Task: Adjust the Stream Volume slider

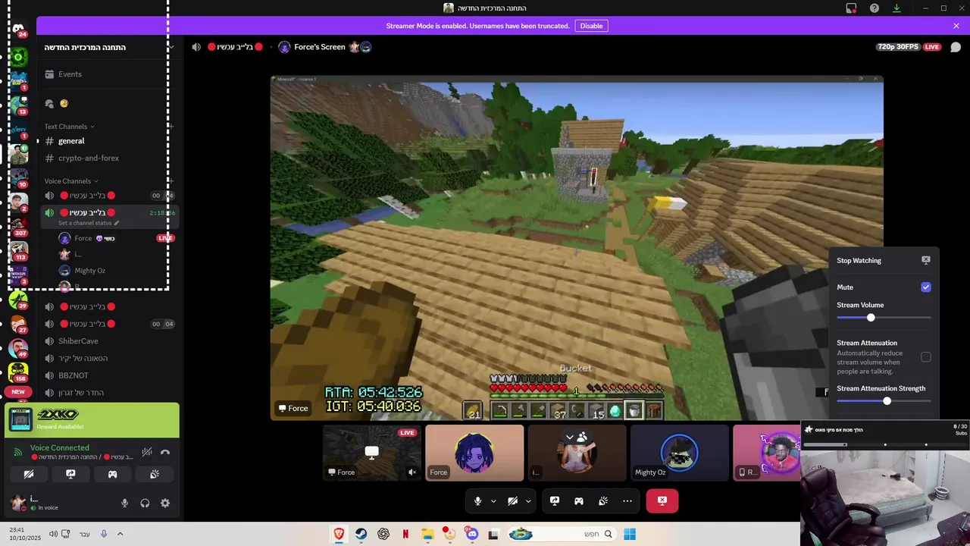Action: click(884, 318)
